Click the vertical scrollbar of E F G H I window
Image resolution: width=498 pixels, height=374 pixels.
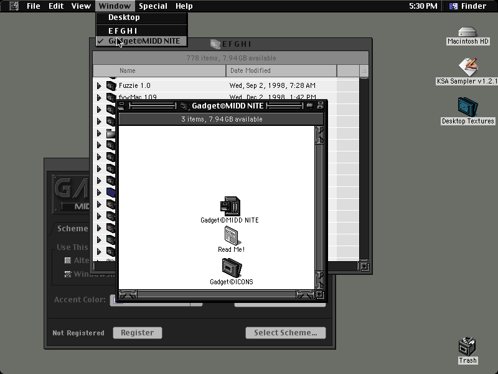[x=364, y=168]
